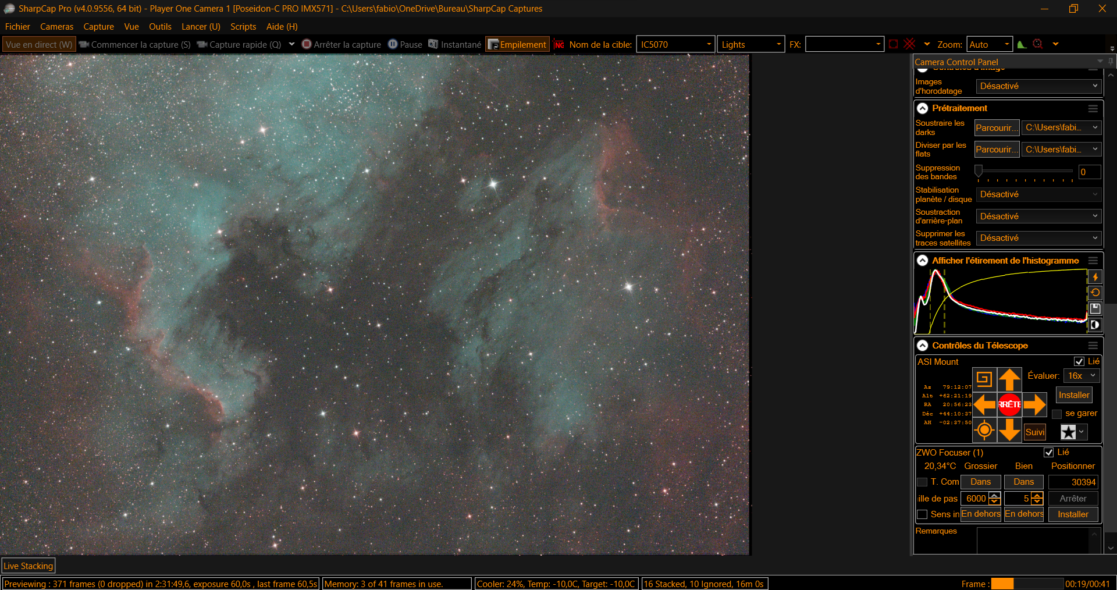Click Parcourir for Soustraire les darks
Screen dimensions: 1117x590
pos(997,128)
